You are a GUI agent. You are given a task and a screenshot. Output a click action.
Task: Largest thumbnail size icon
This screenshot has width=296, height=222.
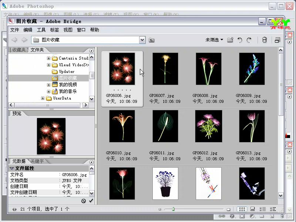click(228, 209)
